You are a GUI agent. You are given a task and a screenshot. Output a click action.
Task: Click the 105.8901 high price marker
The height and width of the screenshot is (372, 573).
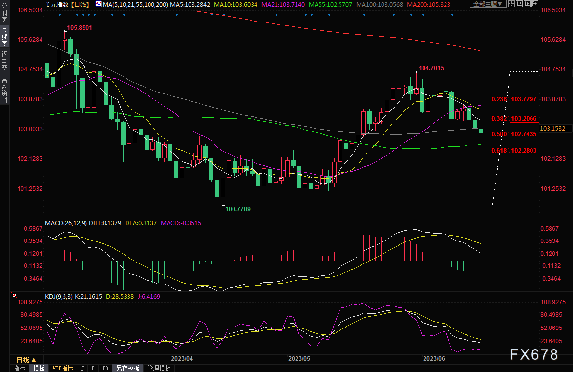coord(80,28)
